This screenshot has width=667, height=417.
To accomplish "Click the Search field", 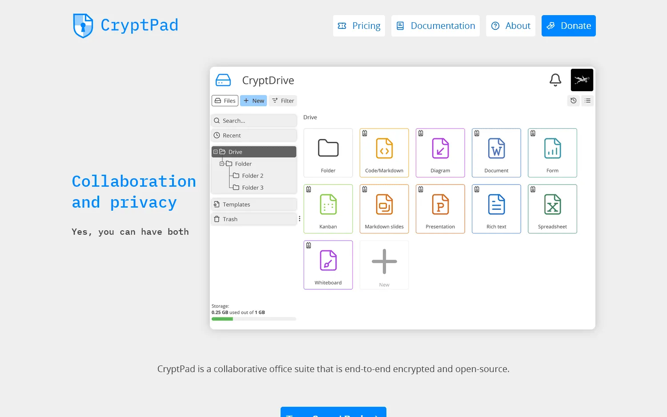I will click(x=254, y=121).
